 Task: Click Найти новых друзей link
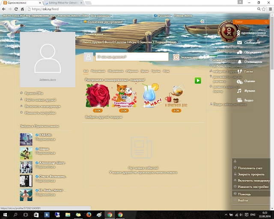40,100
